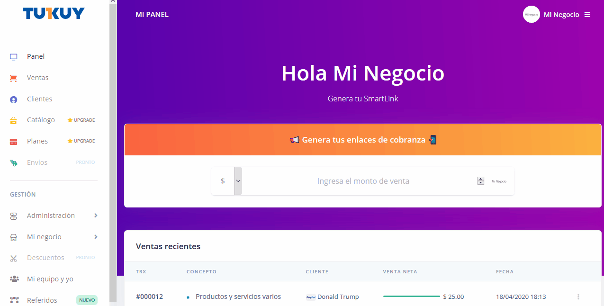Click the sidebar vertical scrollbar
This screenshot has height=306, width=604.
click(113, 142)
